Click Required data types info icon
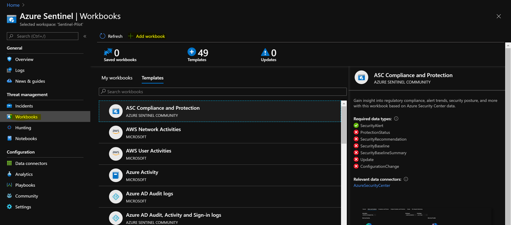The image size is (511, 225). [x=396, y=119]
